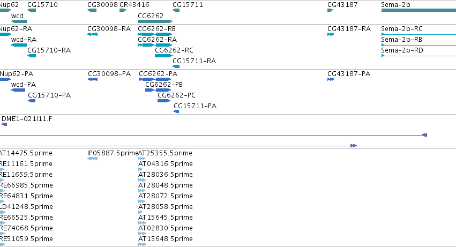This screenshot has width=456, height=247.
Task: Select the CG15710-RA transcript label
Action: (49, 50)
